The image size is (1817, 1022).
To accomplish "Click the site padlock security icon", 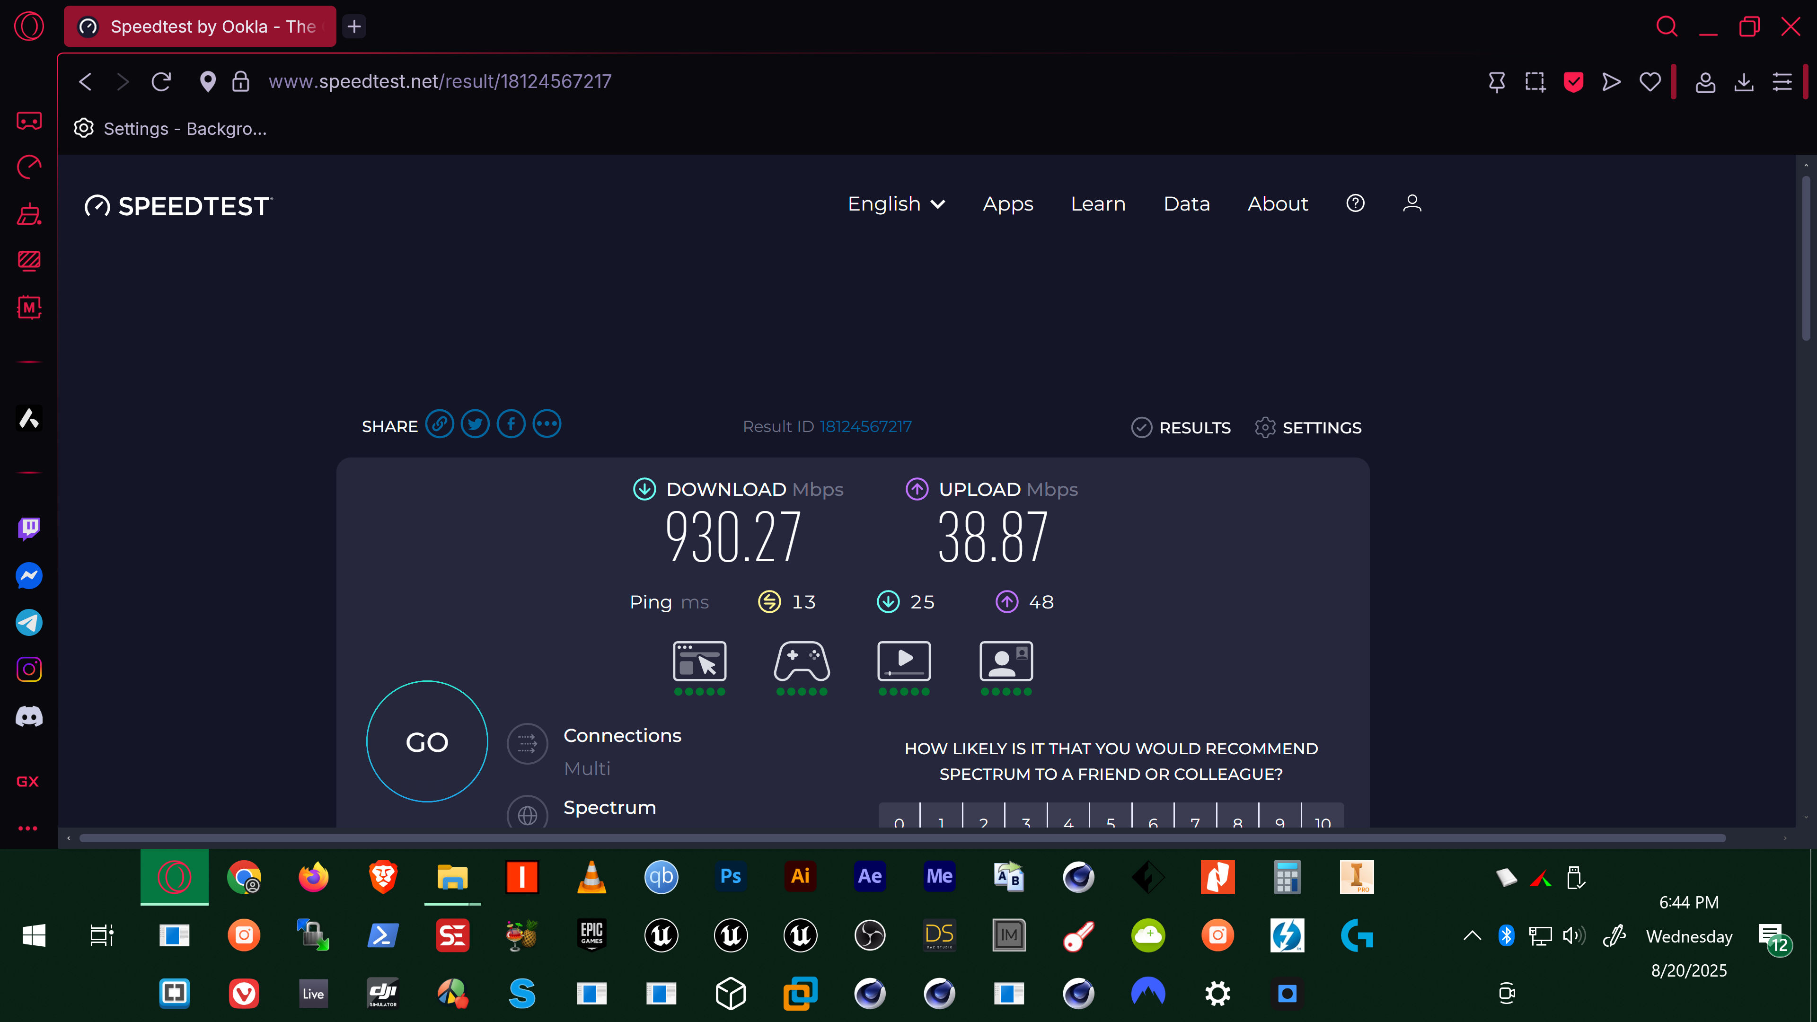I will point(240,82).
